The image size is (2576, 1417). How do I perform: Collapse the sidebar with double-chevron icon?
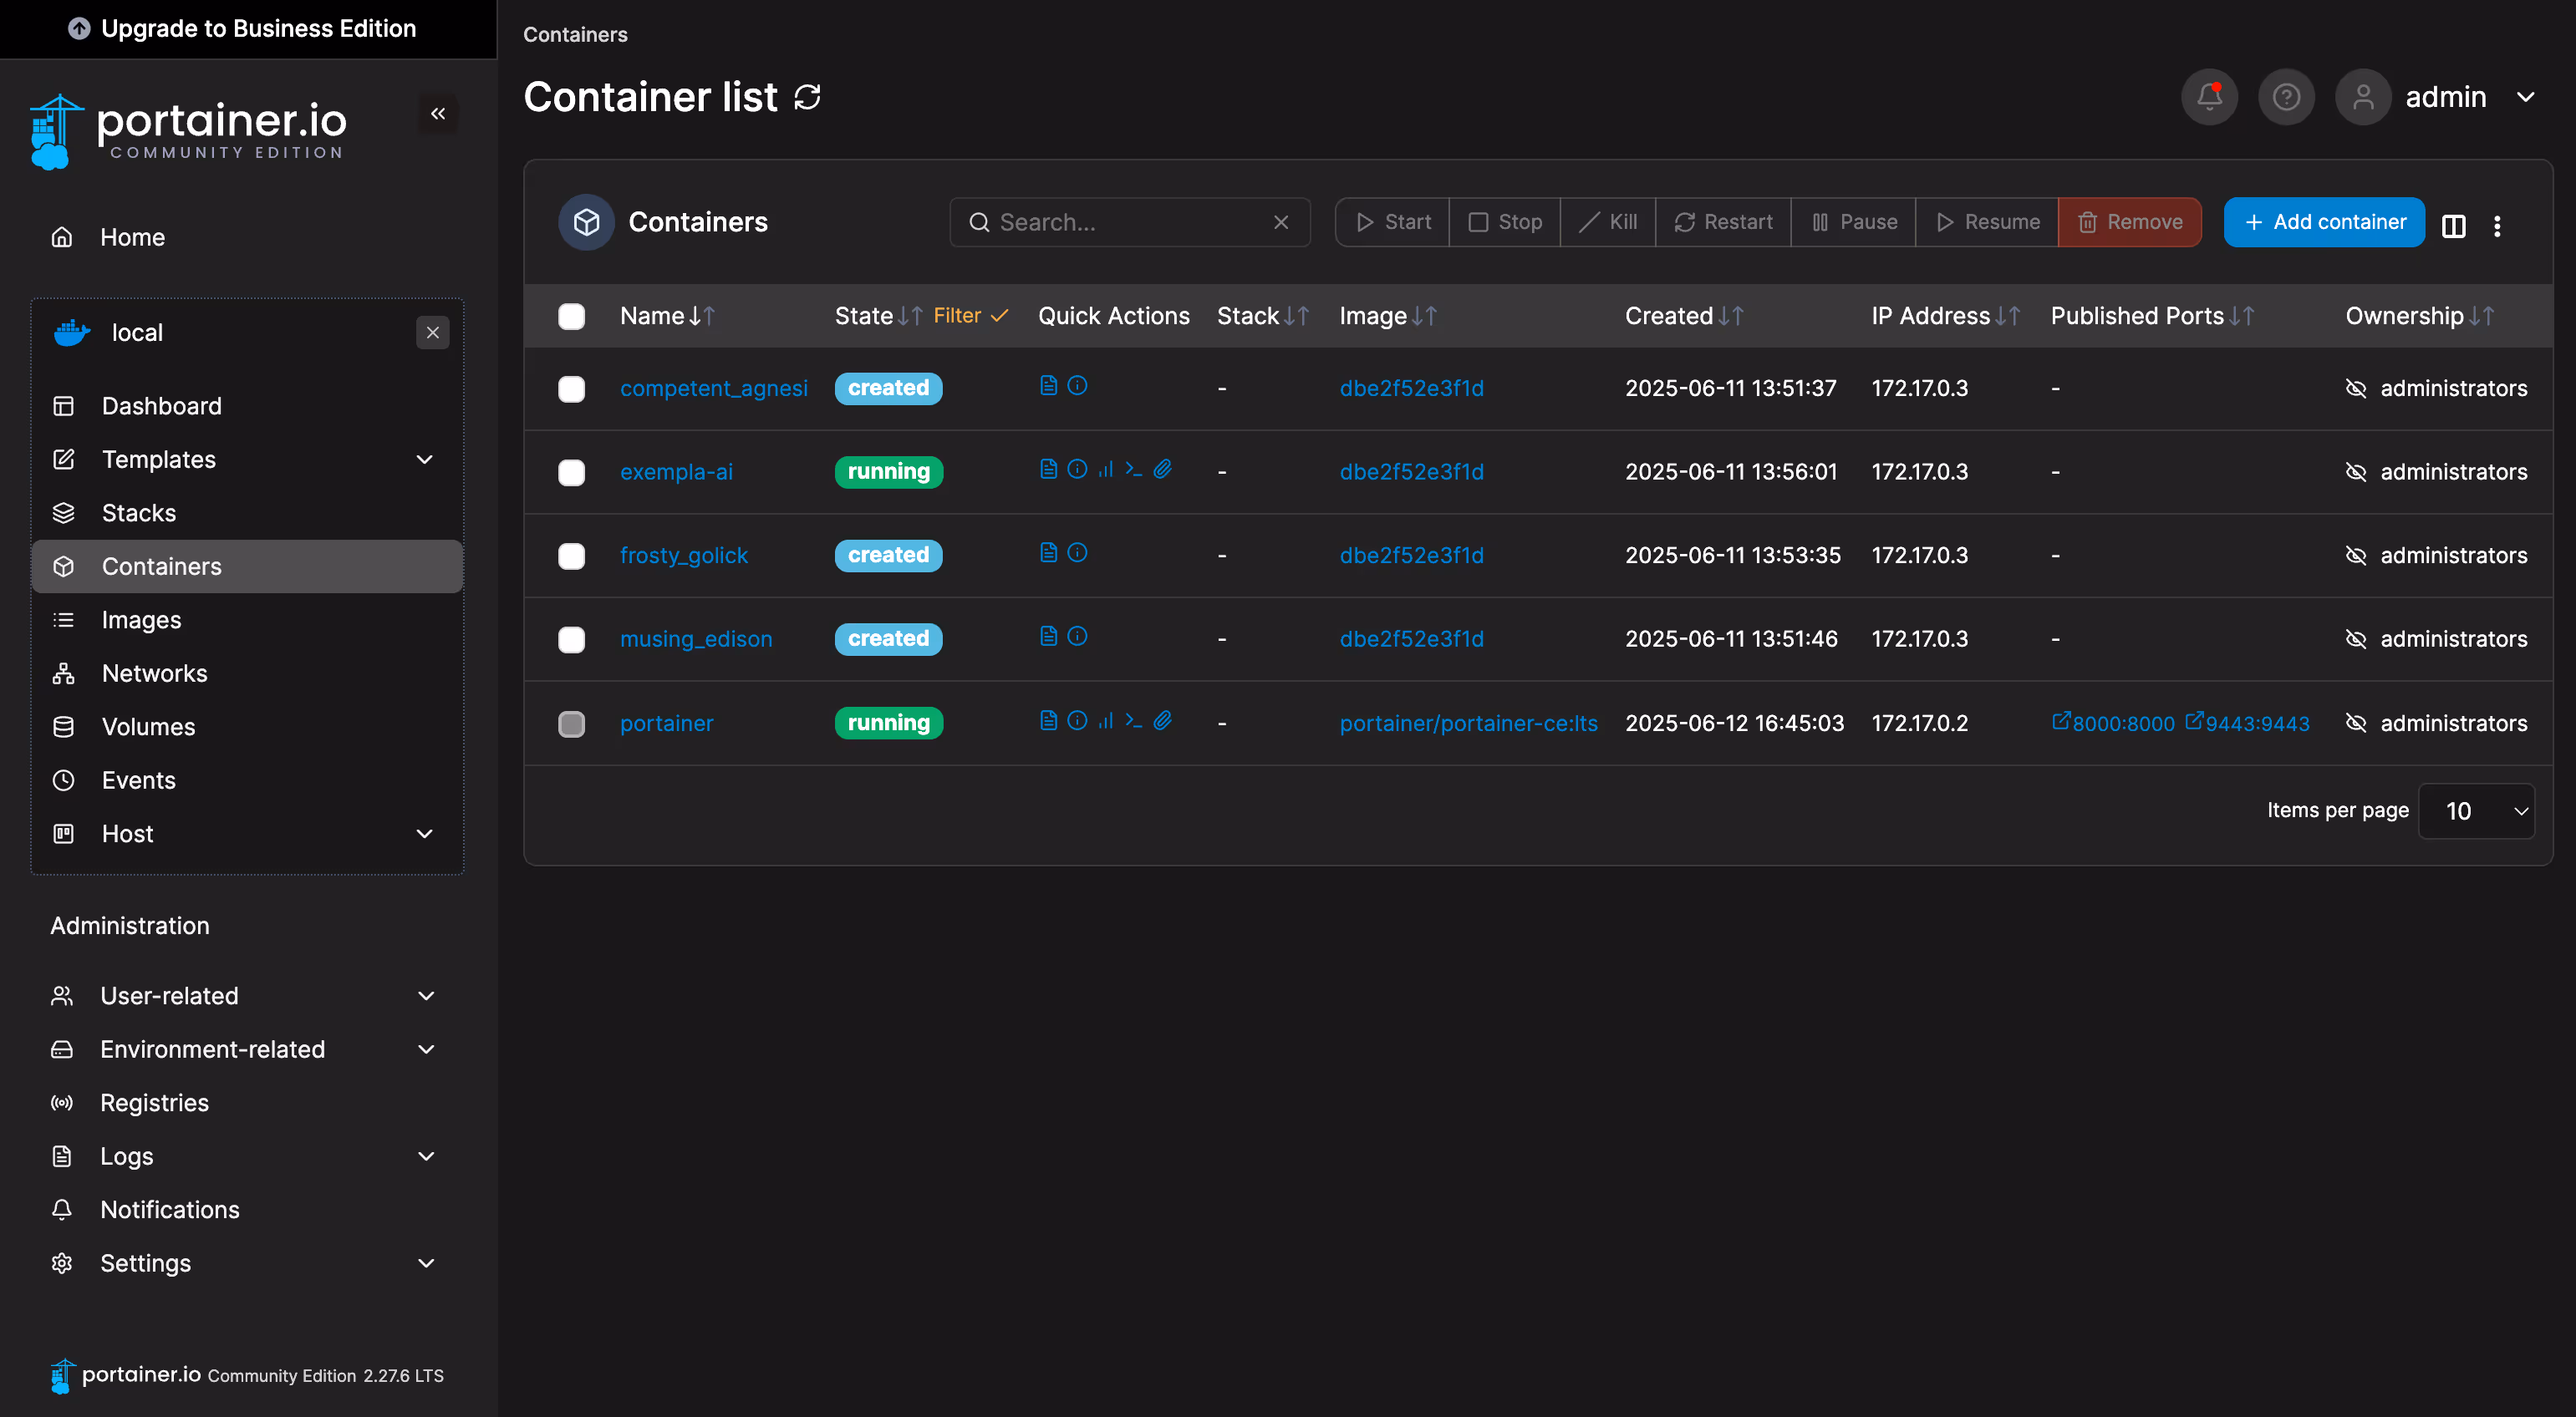[438, 114]
